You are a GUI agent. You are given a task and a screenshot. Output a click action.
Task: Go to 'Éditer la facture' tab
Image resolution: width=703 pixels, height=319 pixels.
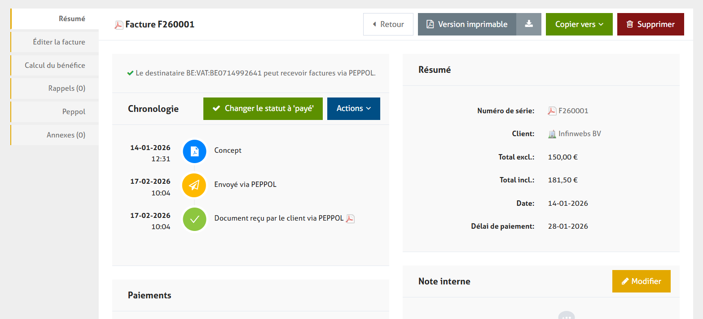(59, 42)
